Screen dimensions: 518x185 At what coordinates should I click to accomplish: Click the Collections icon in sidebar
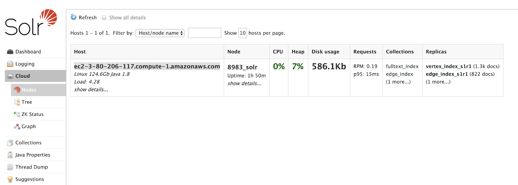(10, 143)
